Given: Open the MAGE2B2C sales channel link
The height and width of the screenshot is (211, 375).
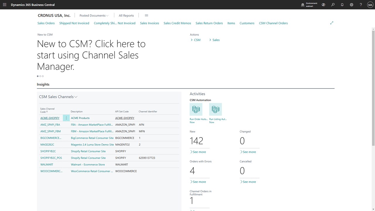Looking at the screenshot, I should click(47, 144).
